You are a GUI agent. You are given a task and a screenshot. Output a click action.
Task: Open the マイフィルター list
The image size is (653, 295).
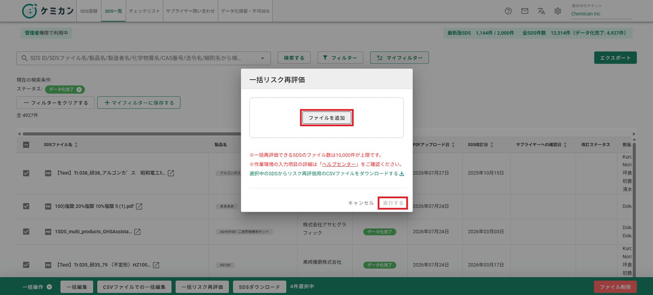[399, 58]
